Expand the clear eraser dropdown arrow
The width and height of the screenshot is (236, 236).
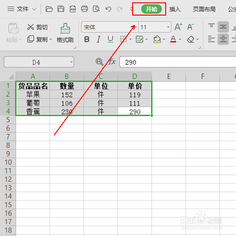click(x=197, y=39)
